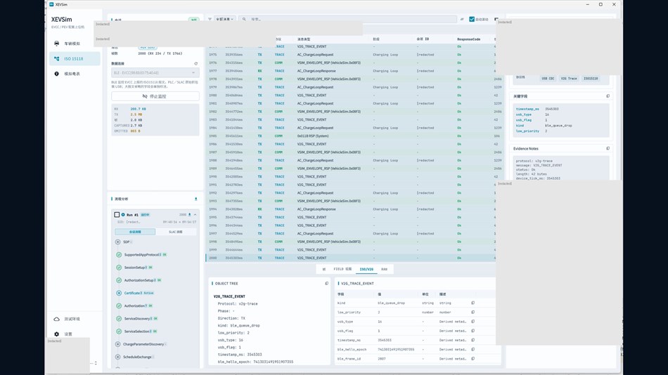668x375 pixels.
Task: Click SessionSetup status check icon
Action: [119, 268]
